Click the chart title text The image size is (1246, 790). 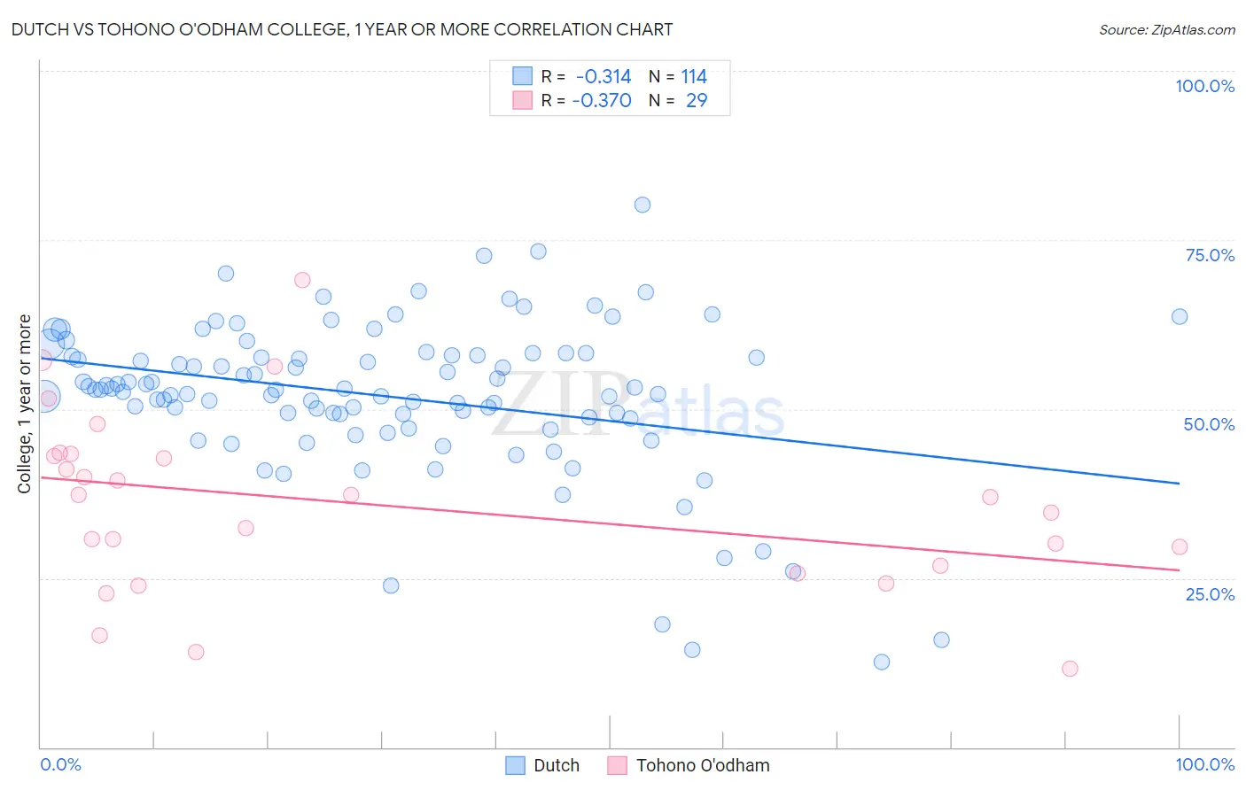342,29
